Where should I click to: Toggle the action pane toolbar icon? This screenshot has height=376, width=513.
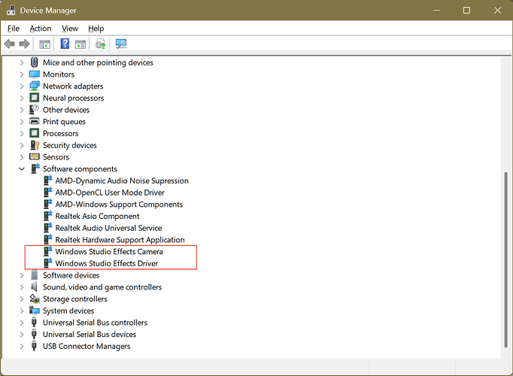click(x=80, y=44)
